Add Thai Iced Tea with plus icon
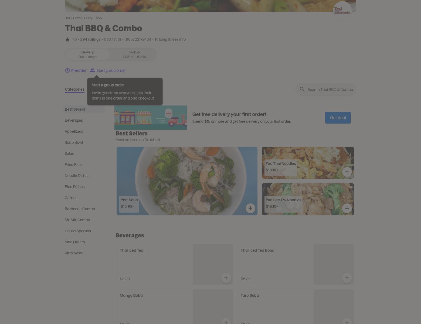Image resolution: width=421 pixels, height=324 pixels. [226, 278]
